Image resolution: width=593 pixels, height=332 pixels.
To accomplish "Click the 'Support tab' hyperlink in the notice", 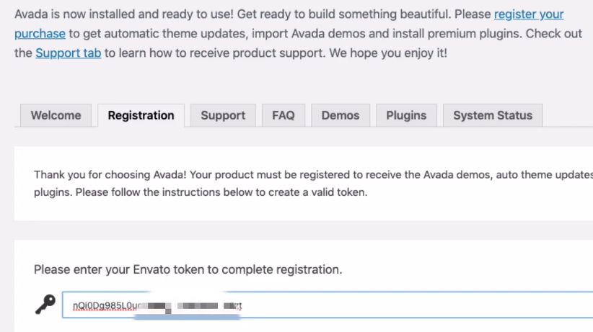I will (68, 53).
